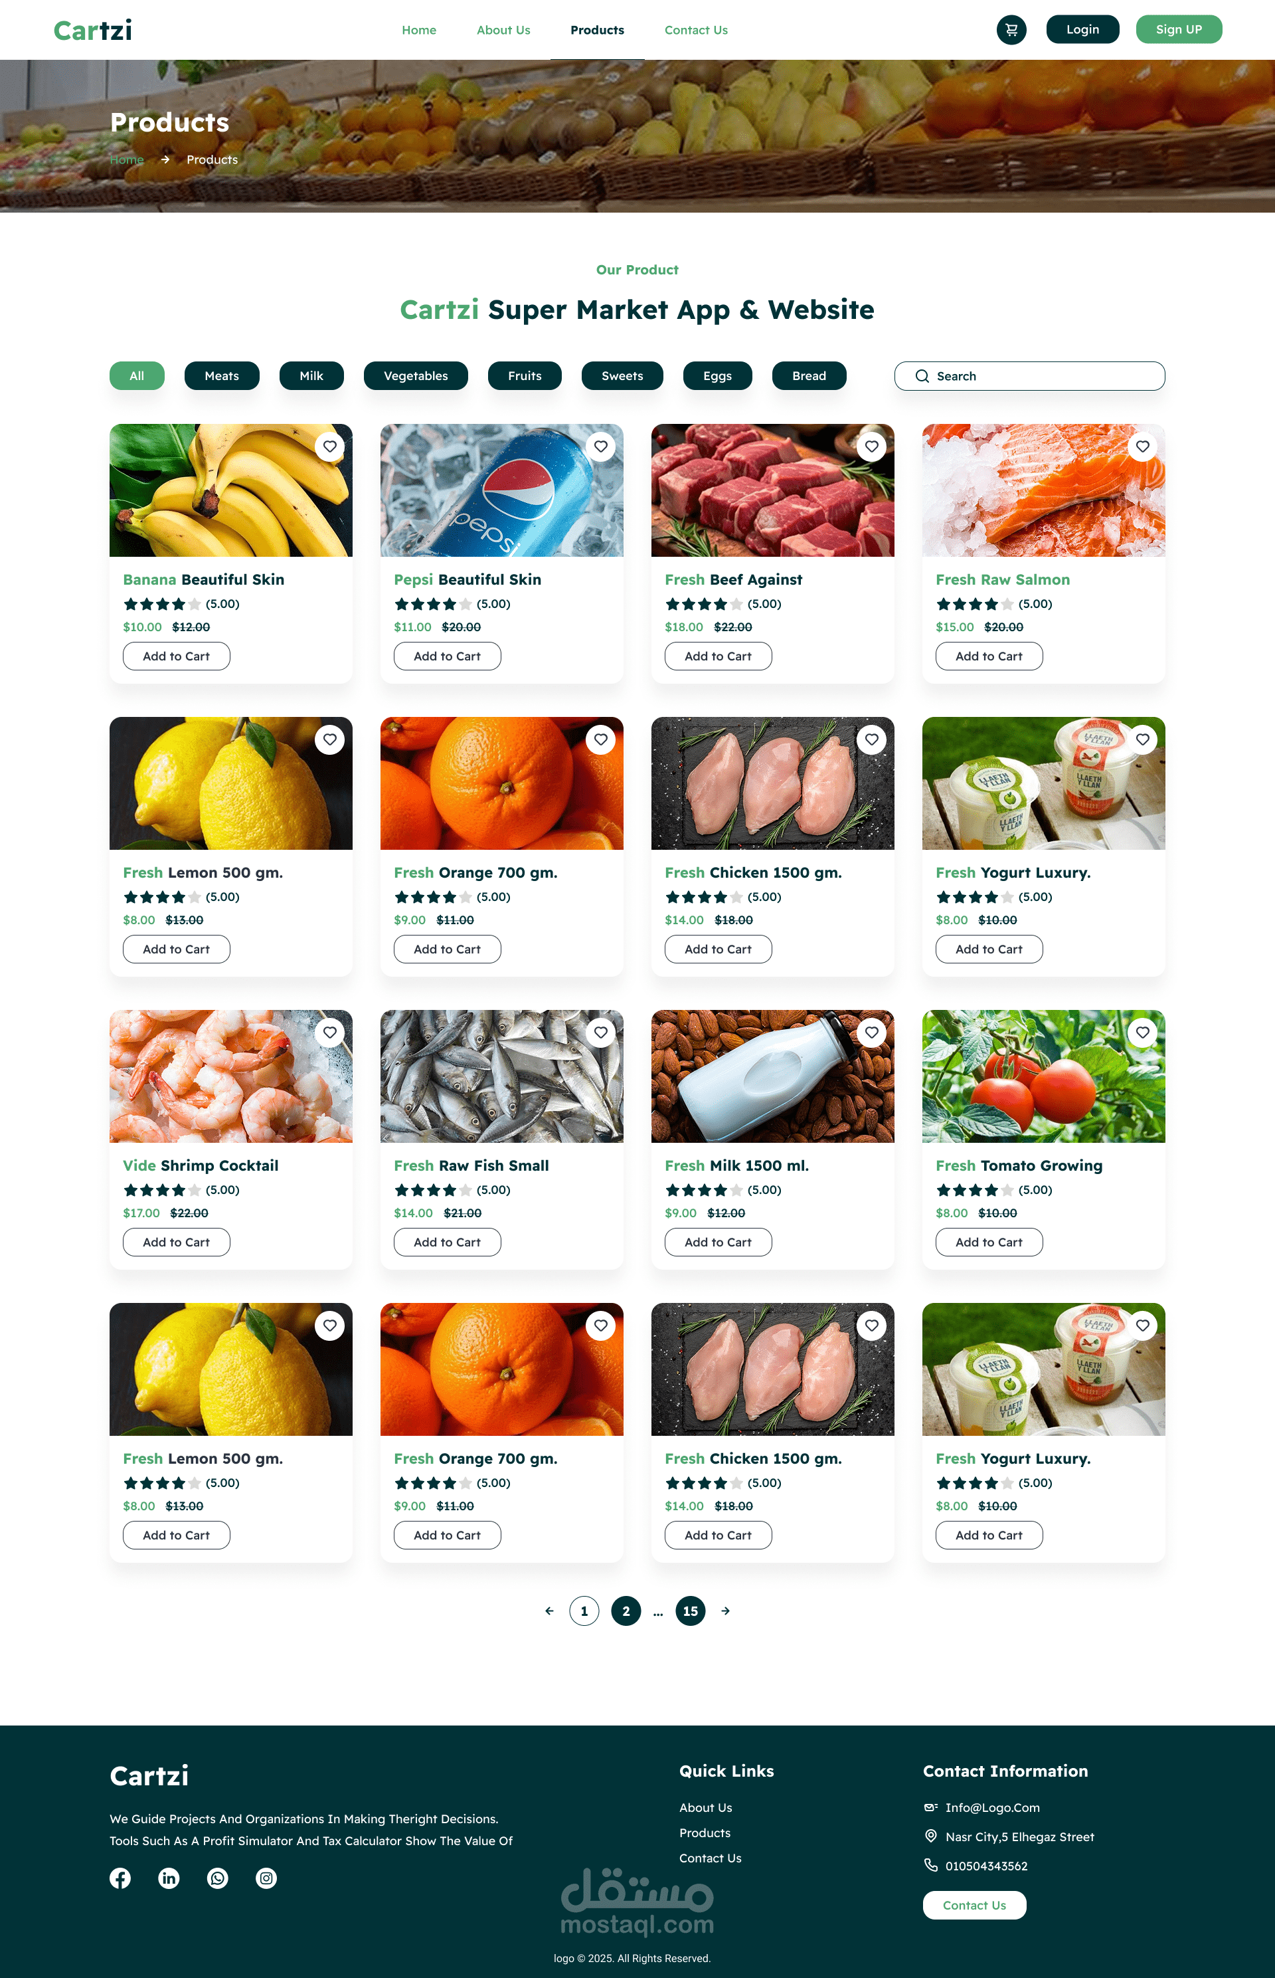Click the Sign UP button
The width and height of the screenshot is (1275, 1978).
tap(1178, 29)
